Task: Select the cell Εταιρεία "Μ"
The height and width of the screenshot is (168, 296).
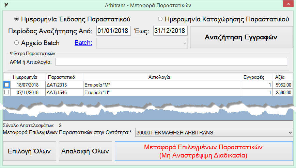Action: [162, 85]
